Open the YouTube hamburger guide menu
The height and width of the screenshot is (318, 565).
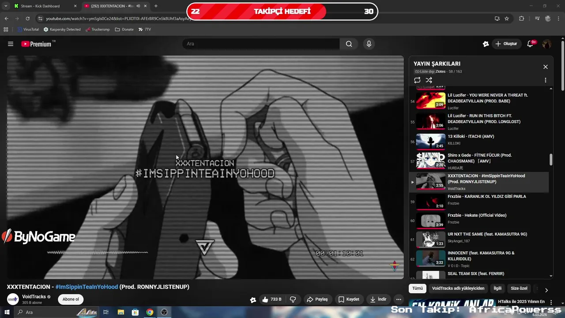(11, 44)
